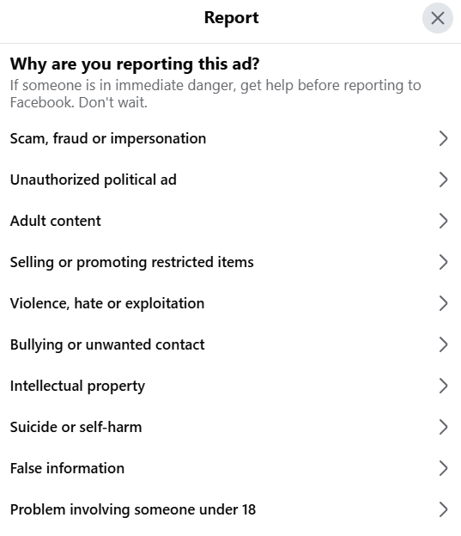
Task: Select Problem involving someone under 18
Action: coord(230,509)
